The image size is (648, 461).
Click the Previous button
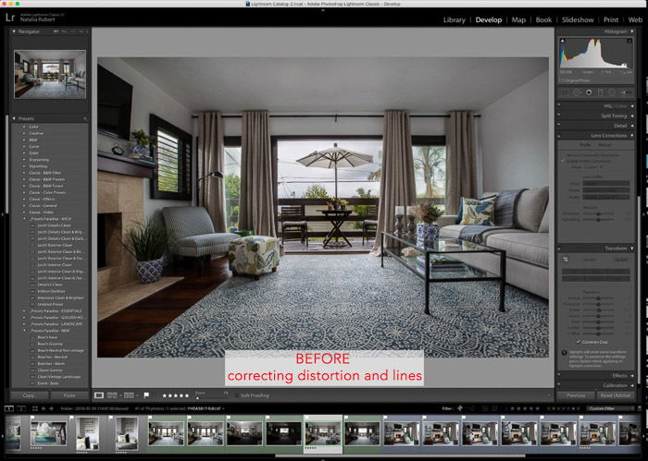pyautogui.click(x=576, y=395)
